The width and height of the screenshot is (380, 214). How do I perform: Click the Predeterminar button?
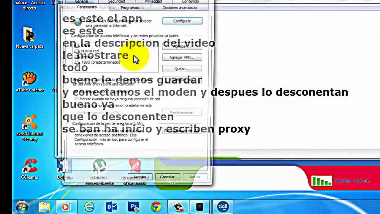(181, 113)
